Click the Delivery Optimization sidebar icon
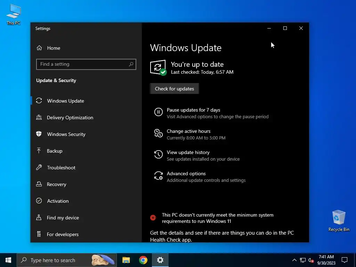This screenshot has width=356, height=267. (39, 118)
